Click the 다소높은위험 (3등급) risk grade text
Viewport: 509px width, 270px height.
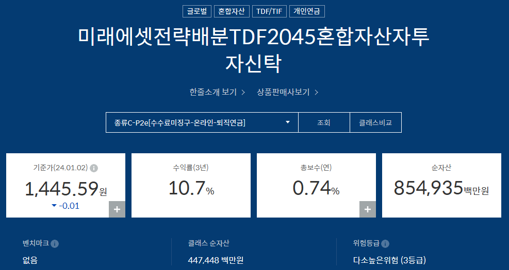tap(389, 260)
